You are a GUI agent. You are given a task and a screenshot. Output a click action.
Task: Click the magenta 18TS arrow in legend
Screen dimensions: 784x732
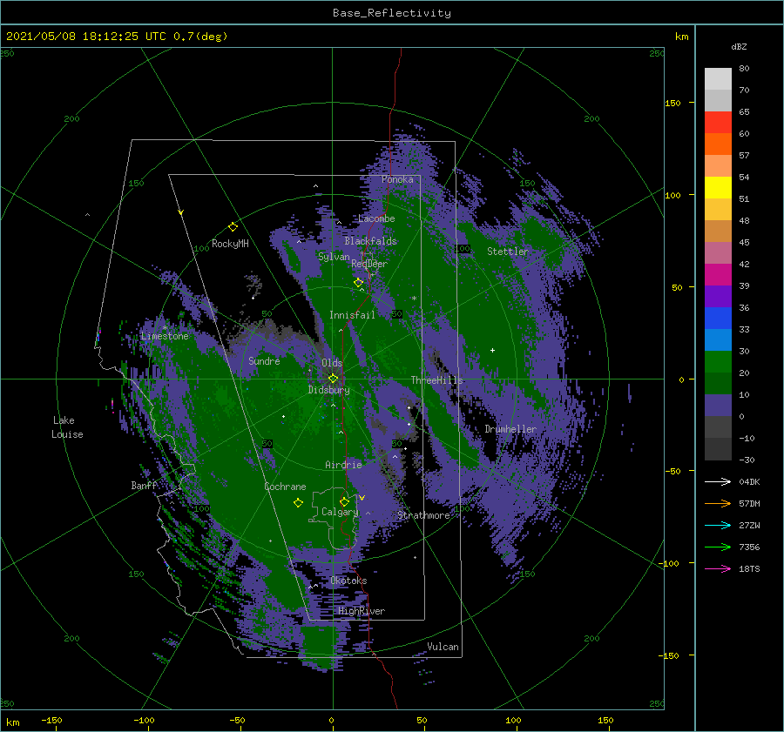click(x=718, y=568)
